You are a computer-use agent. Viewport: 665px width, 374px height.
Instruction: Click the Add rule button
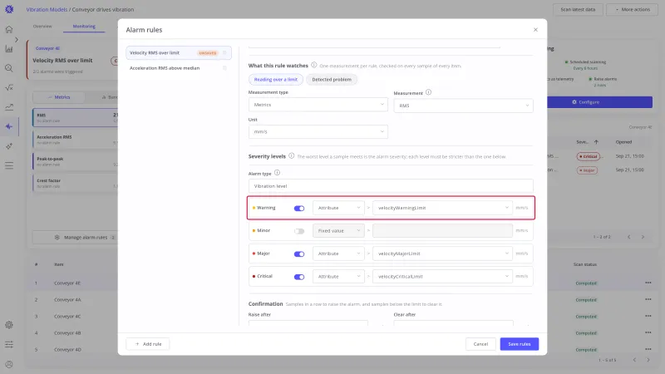click(x=148, y=344)
